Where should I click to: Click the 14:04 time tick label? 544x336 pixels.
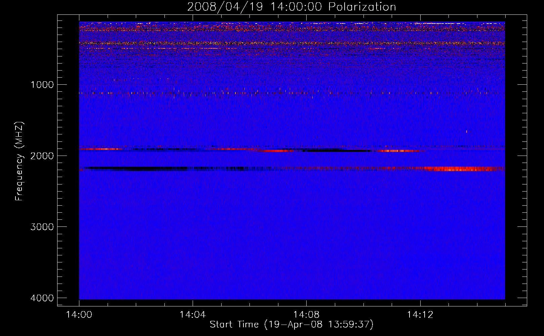click(x=193, y=315)
